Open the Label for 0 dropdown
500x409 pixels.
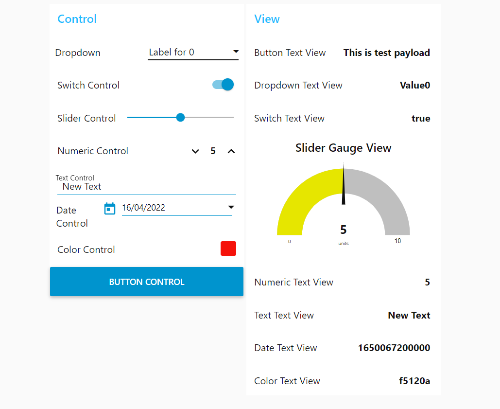coord(193,52)
